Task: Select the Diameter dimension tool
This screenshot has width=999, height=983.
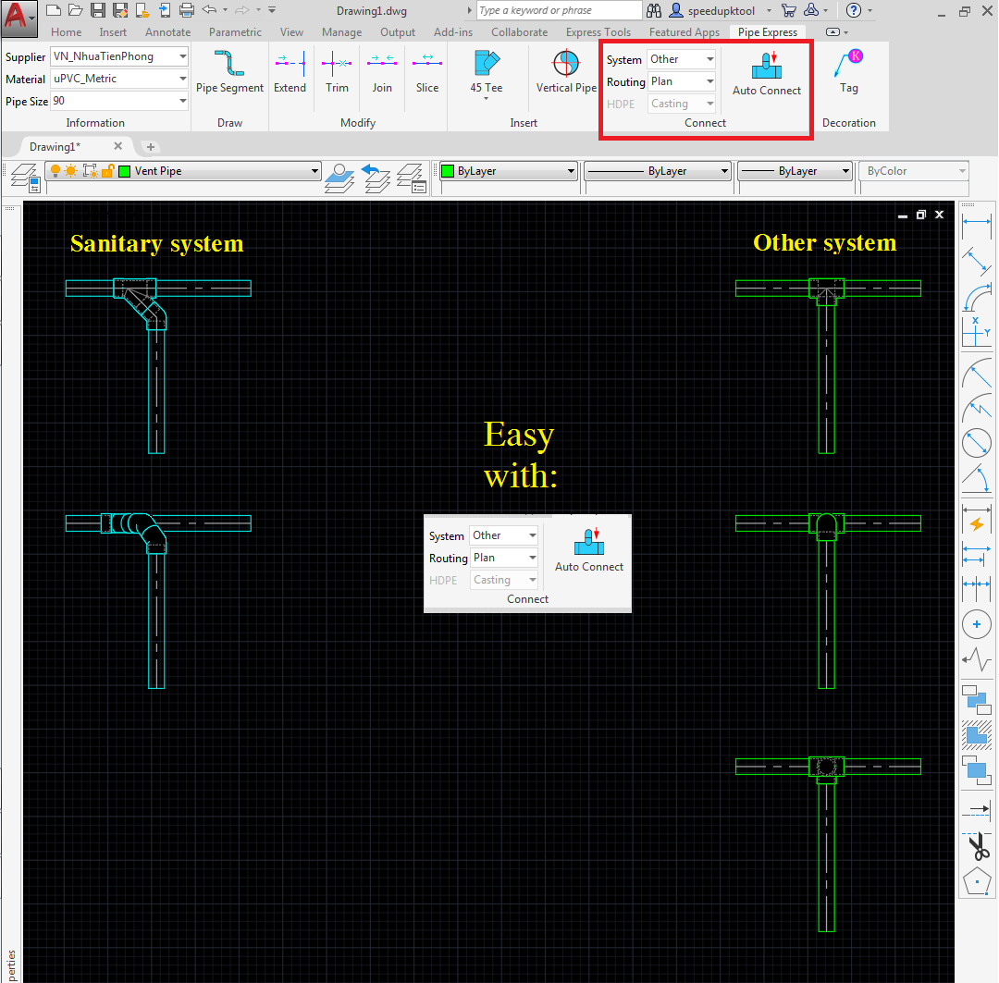Action: (x=976, y=443)
